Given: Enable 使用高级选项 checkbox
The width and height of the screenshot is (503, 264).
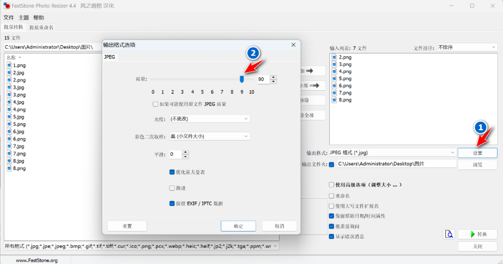Looking at the screenshot, I should tap(332, 185).
